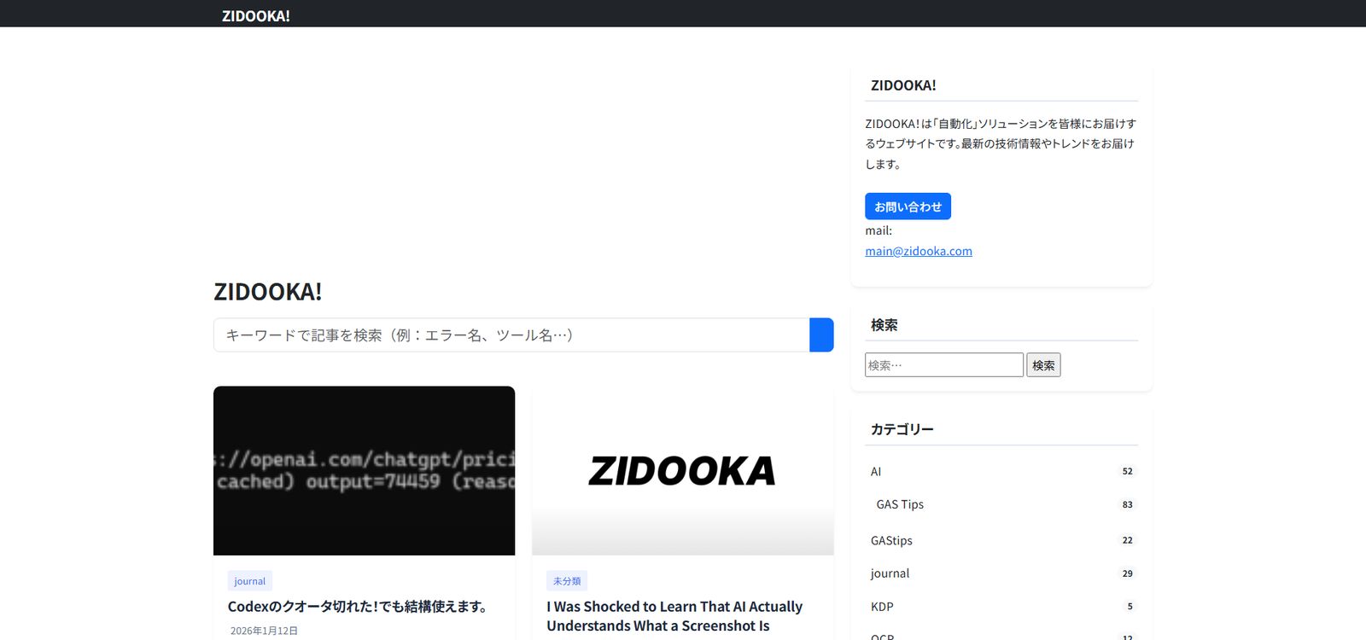Image resolution: width=1366 pixels, height=640 pixels.
Task: Click the カテゴリー widget heading
Action: (x=902, y=429)
